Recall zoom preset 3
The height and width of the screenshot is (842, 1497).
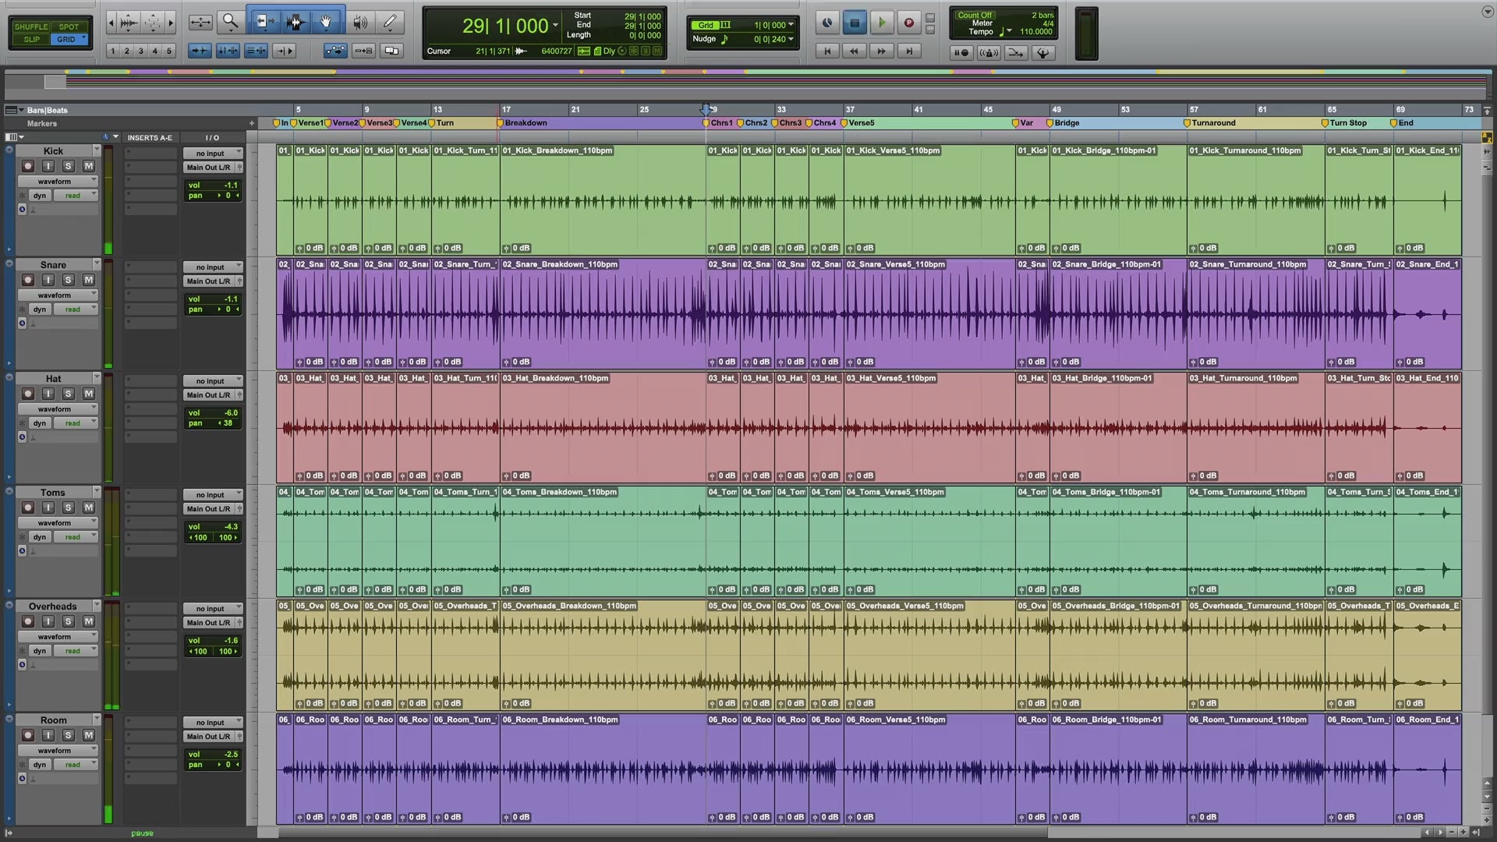141,51
